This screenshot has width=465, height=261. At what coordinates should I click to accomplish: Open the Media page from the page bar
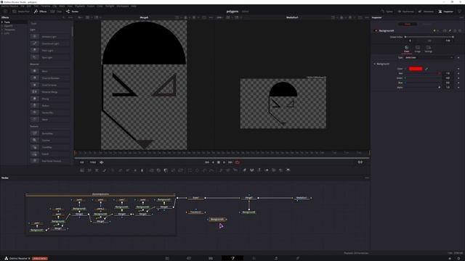(x=167, y=258)
